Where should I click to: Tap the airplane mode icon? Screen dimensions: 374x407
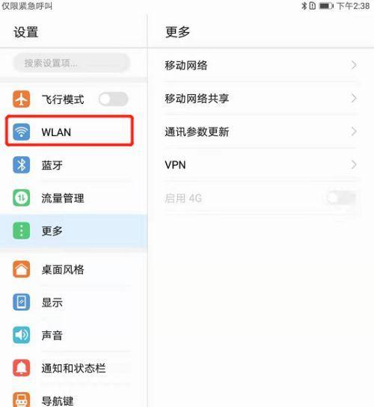(21, 99)
